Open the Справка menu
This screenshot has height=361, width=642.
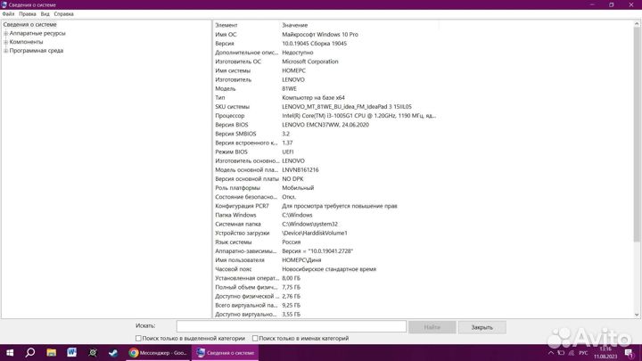pyautogui.click(x=64, y=14)
